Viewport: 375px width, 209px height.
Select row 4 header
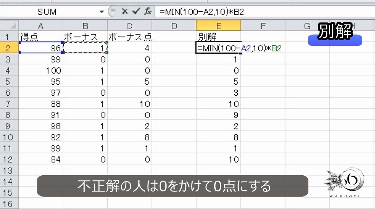(x=9, y=70)
